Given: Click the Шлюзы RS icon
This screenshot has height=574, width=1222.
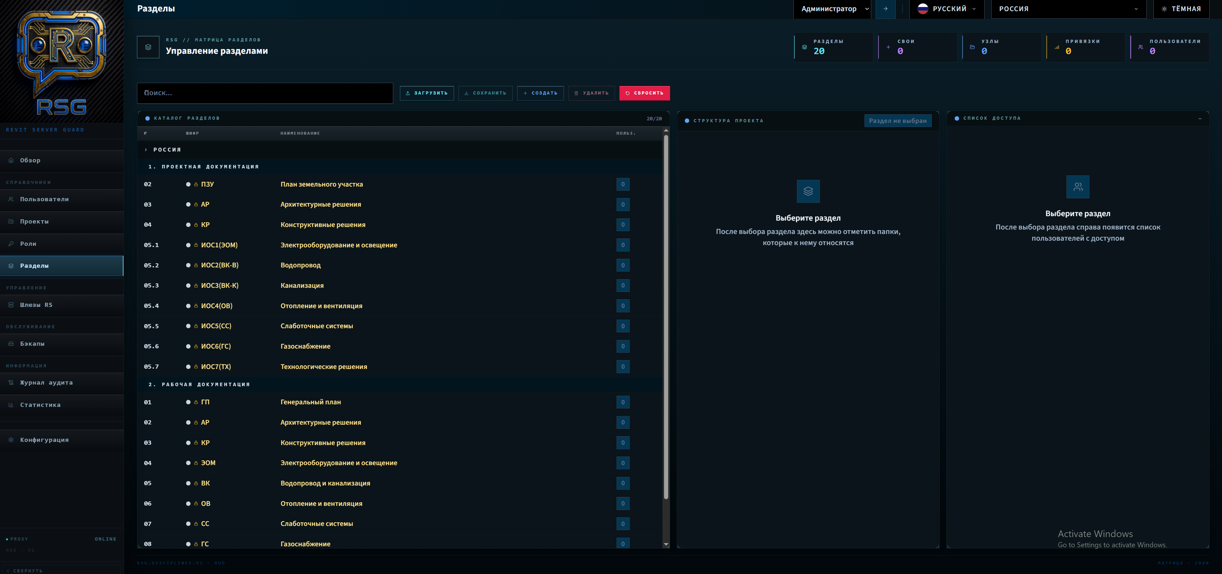Looking at the screenshot, I should 11,305.
